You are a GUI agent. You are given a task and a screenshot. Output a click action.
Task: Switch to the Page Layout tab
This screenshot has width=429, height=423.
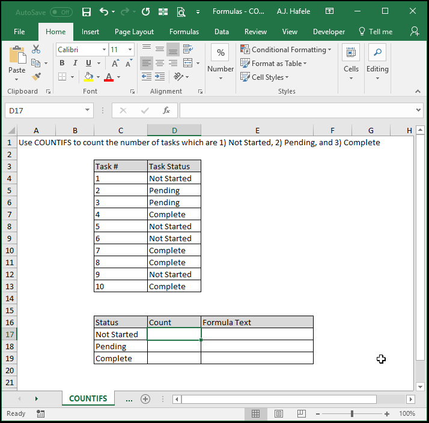[x=134, y=32]
